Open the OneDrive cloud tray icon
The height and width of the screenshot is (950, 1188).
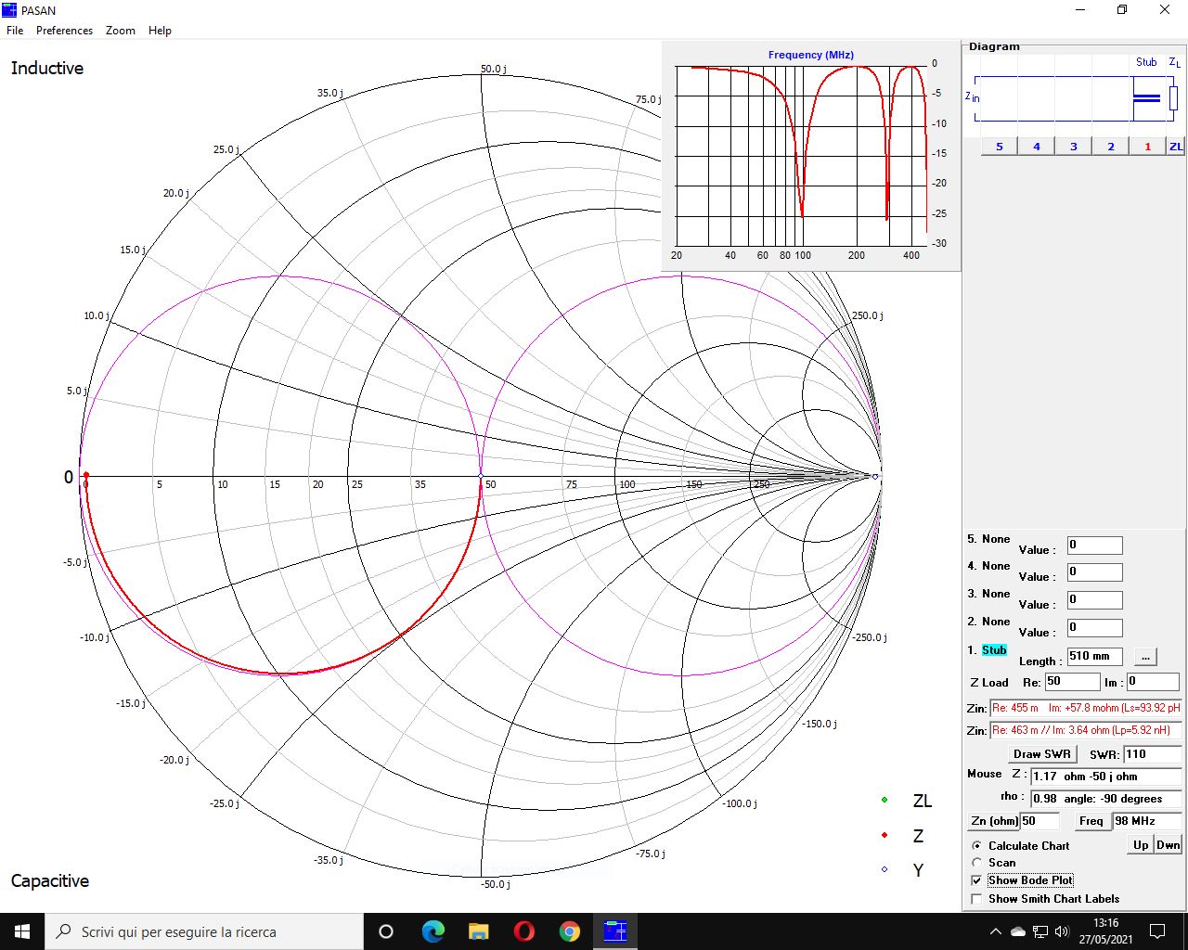1018,931
